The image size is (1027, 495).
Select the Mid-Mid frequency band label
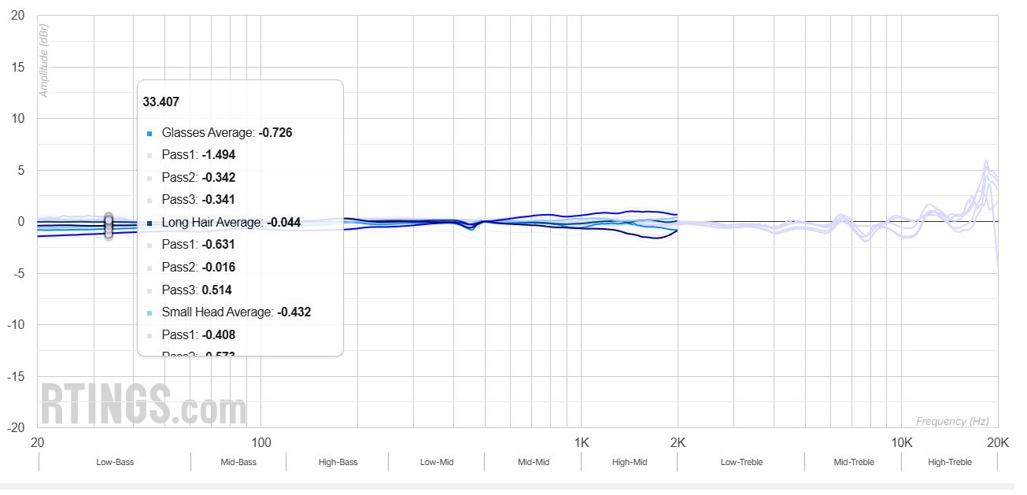[534, 462]
